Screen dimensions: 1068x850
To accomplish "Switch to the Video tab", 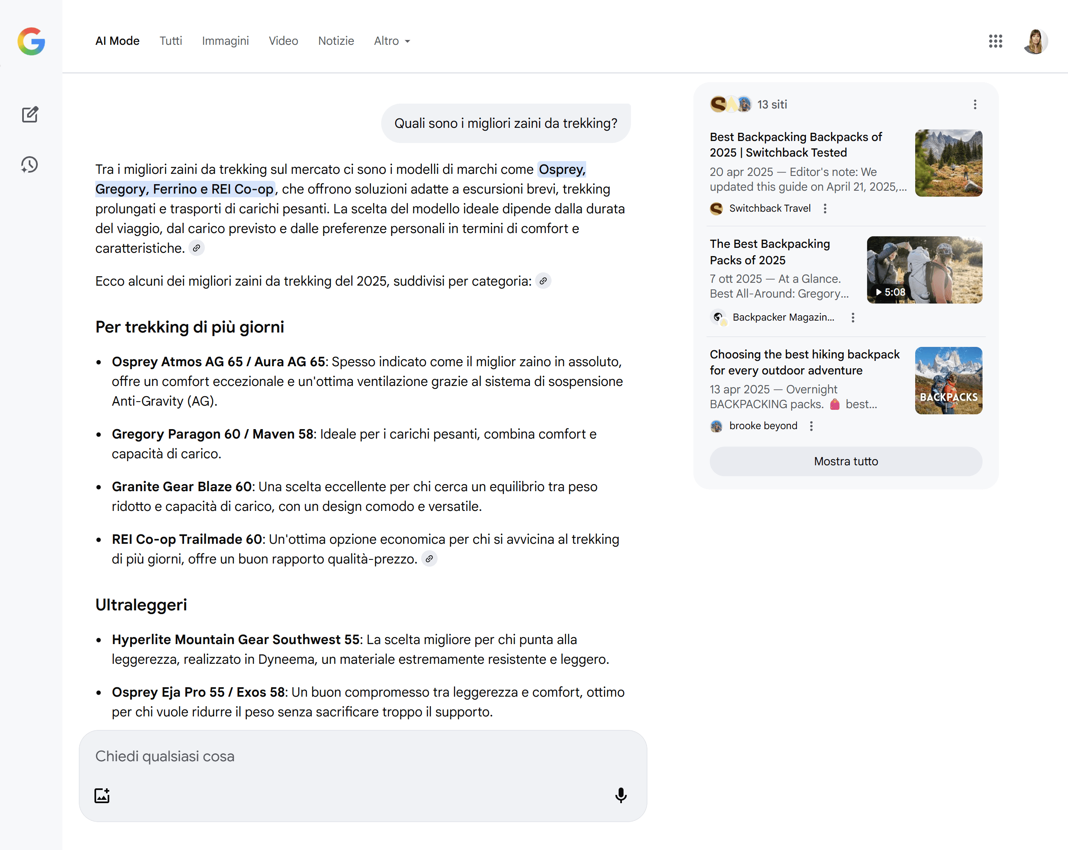I will tap(283, 41).
